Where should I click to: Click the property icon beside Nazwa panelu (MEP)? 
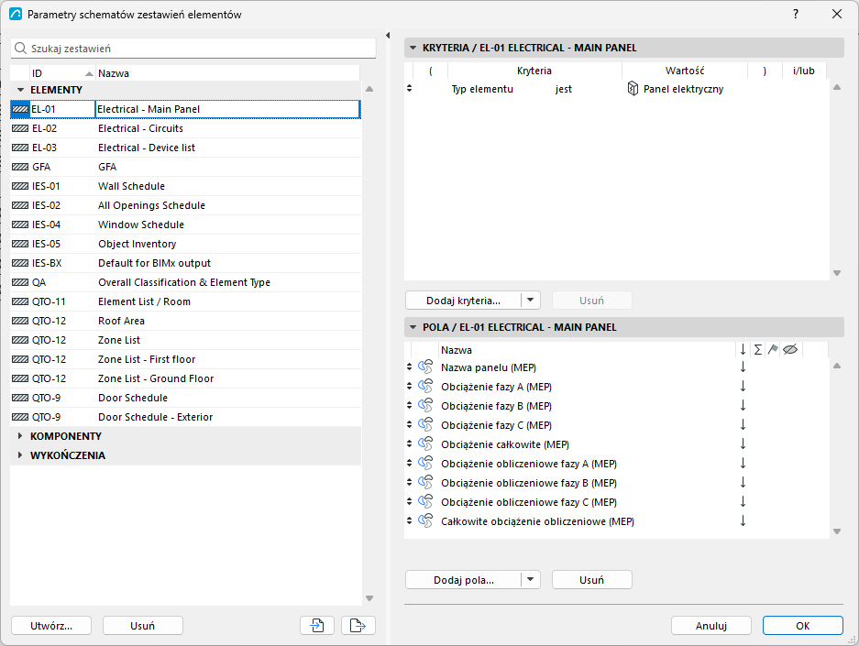425,367
